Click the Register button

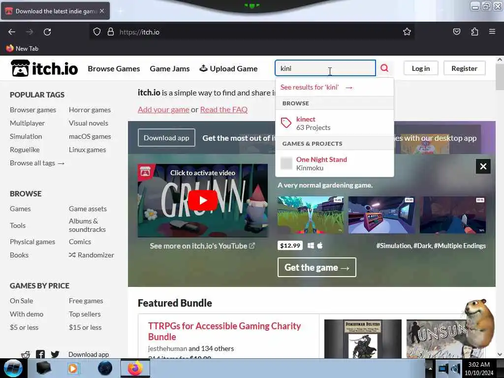tap(464, 68)
